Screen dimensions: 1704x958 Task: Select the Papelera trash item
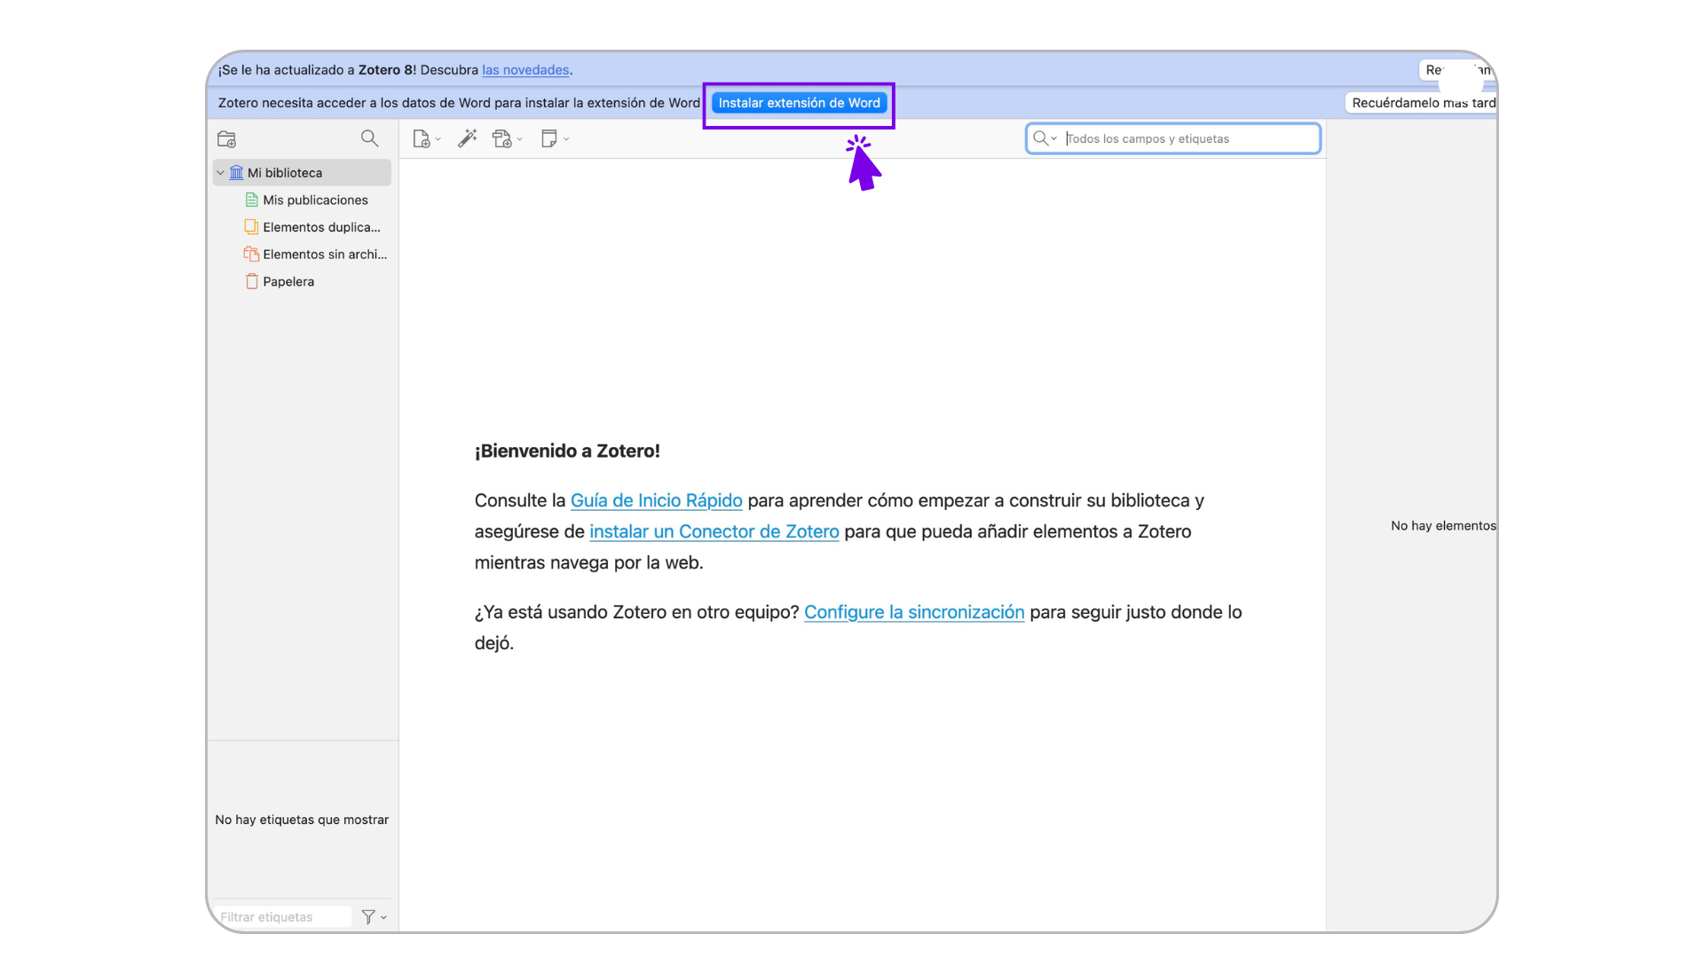288,281
